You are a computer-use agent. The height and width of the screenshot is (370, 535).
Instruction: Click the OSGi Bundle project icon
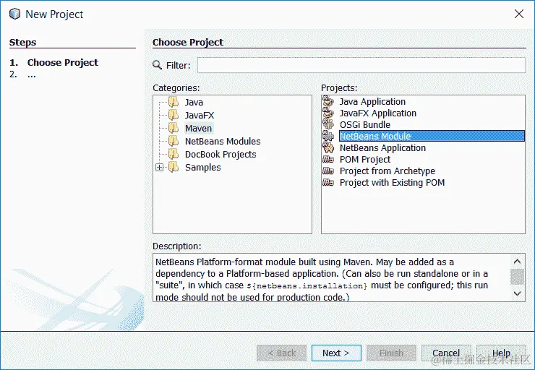[x=328, y=124]
